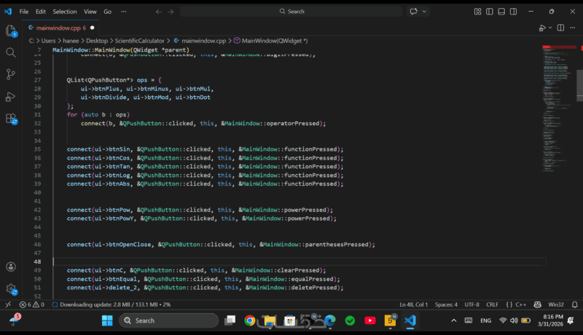Click the CRLF line ending indicator

(492, 304)
